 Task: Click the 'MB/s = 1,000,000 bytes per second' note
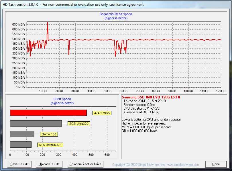click(146, 127)
